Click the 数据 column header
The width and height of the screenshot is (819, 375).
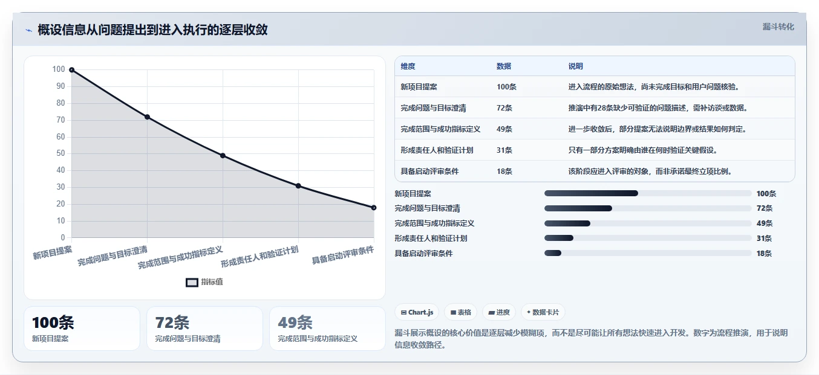pyautogui.click(x=504, y=66)
